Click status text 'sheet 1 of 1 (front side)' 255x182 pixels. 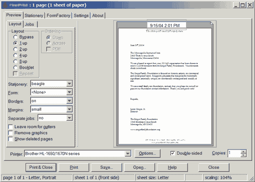coord(97,178)
